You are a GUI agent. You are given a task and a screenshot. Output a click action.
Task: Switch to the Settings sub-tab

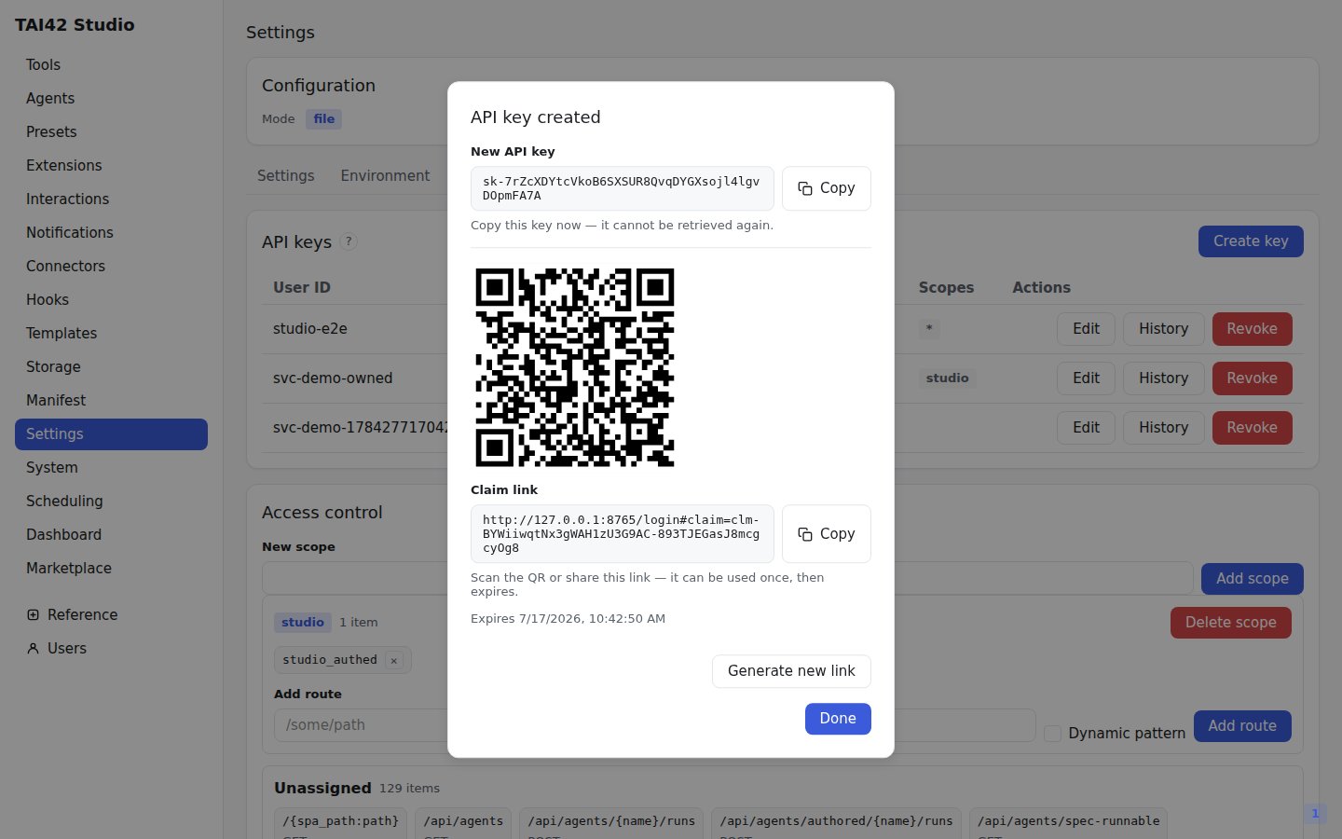285,176
